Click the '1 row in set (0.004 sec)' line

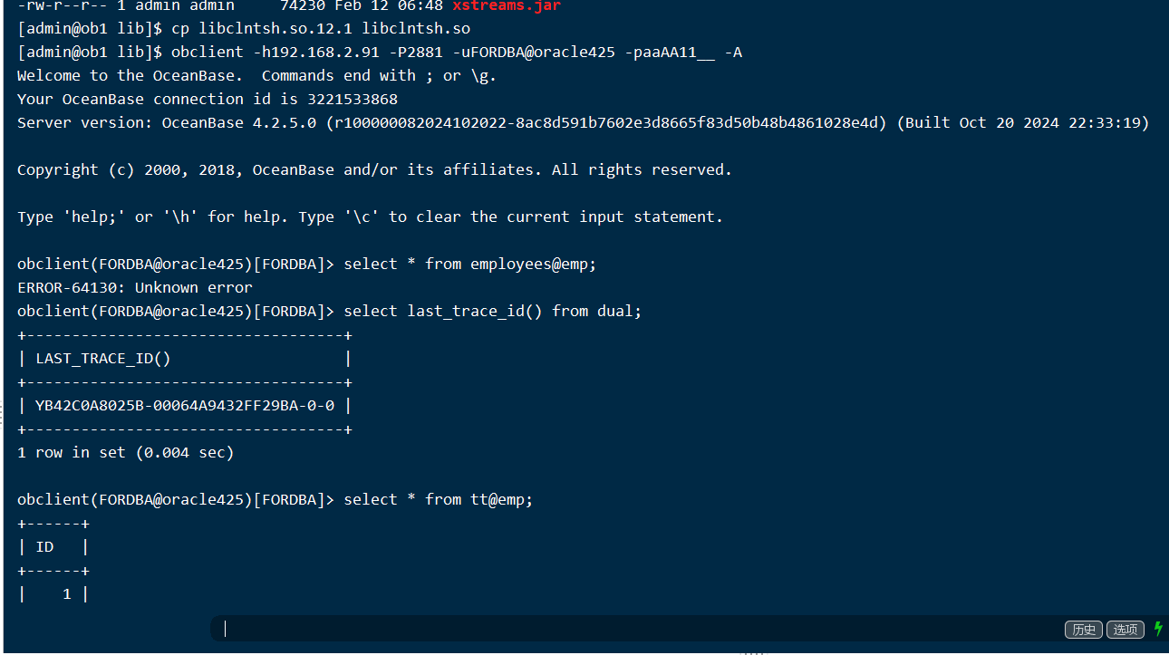(125, 452)
